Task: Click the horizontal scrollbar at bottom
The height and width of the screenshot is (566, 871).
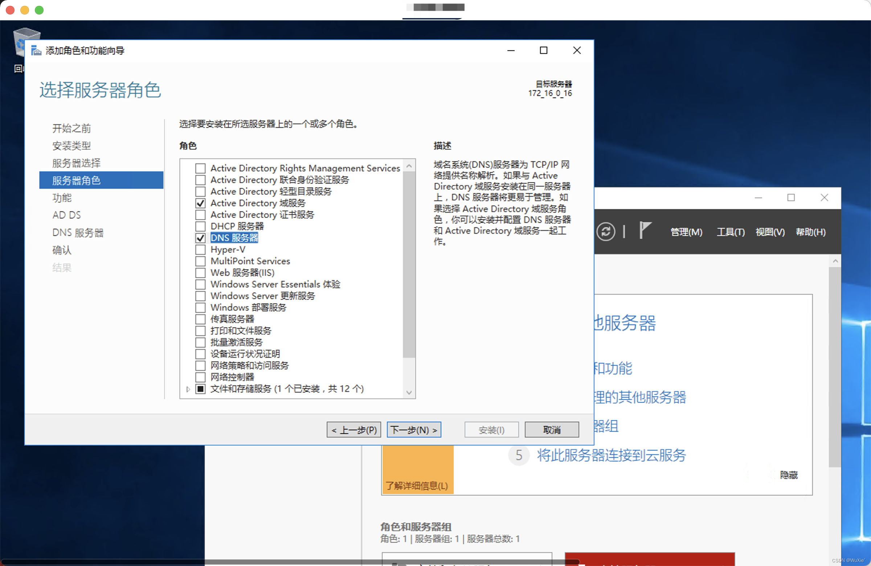Action: (x=291, y=562)
